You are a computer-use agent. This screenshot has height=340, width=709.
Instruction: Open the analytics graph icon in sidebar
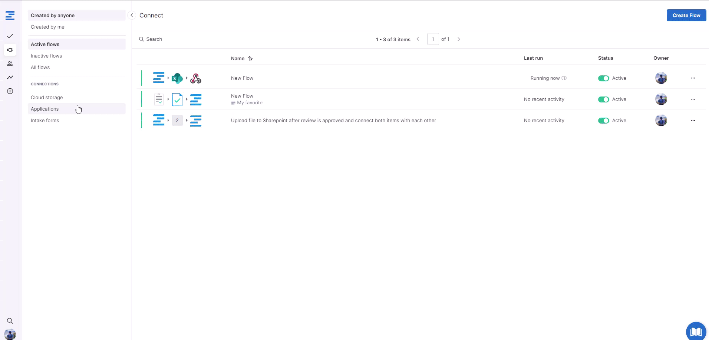click(10, 77)
